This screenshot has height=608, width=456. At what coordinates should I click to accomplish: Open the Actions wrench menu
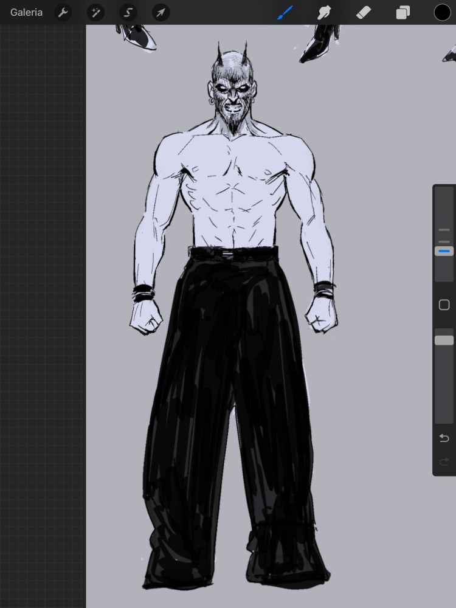pyautogui.click(x=63, y=13)
